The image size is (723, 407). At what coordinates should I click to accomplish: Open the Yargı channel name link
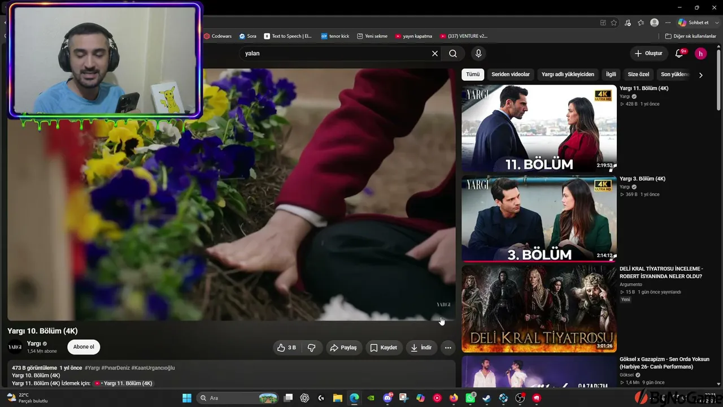click(x=34, y=344)
